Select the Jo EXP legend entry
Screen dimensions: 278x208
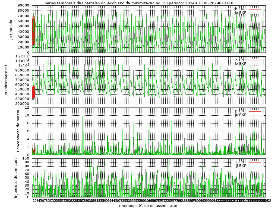tap(240, 63)
